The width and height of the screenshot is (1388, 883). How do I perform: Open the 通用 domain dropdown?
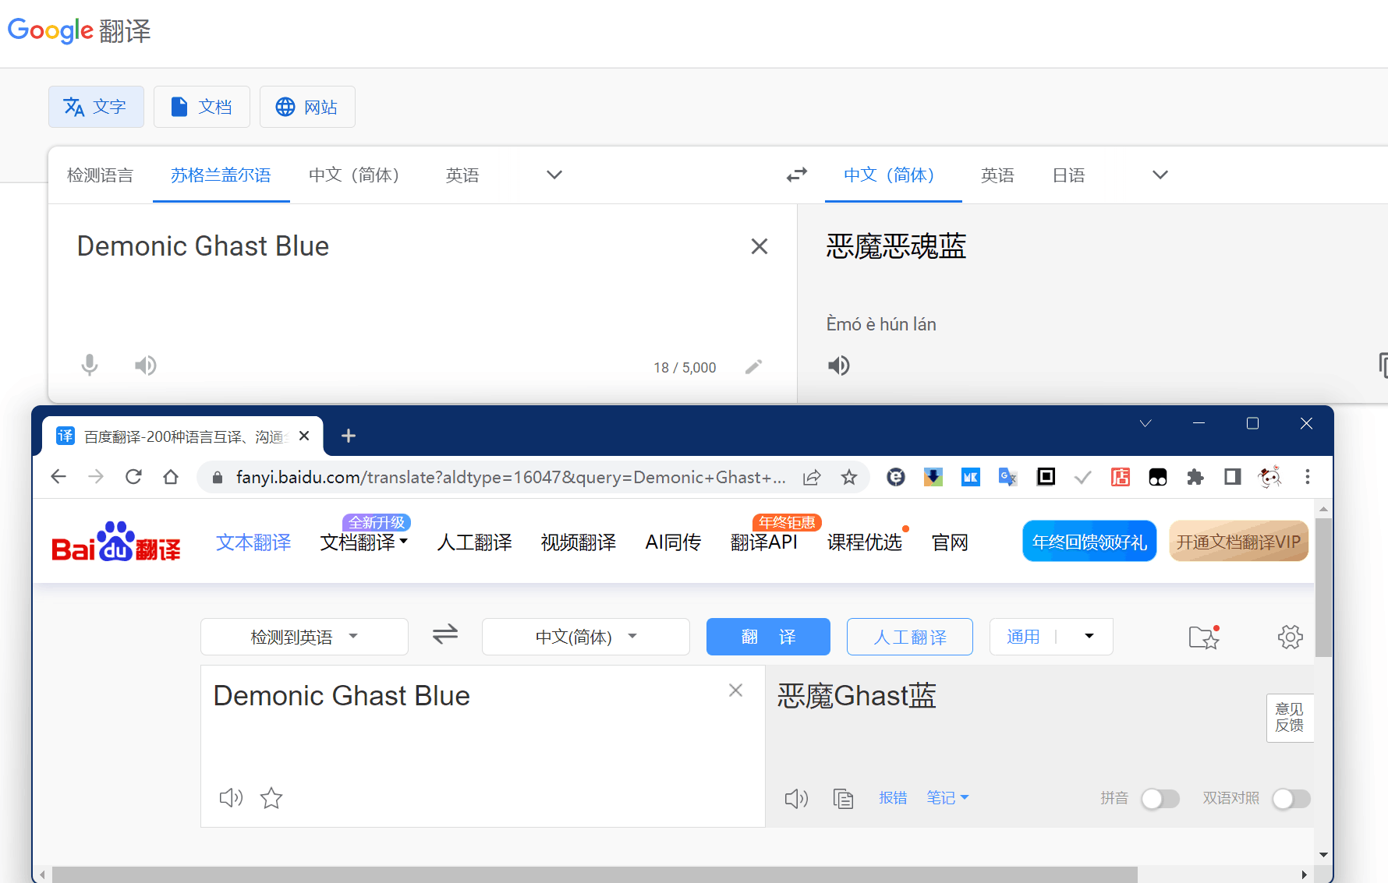click(x=1051, y=637)
